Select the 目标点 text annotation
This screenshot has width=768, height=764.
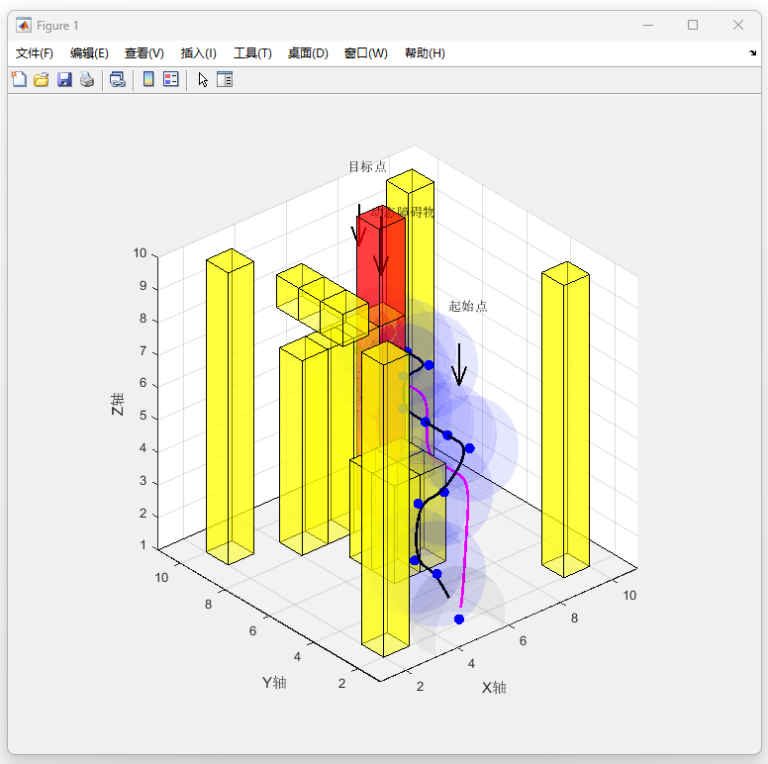coord(367,166)
